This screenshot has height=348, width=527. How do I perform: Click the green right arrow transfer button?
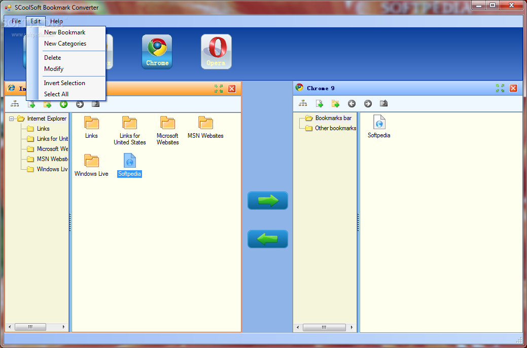pyautogui.click(x=267, y=201)
